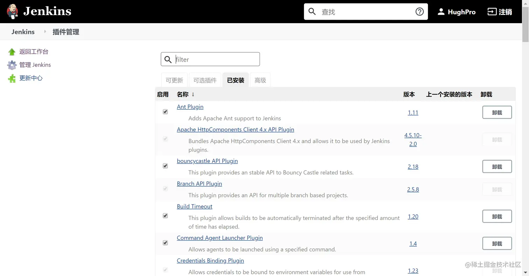
Task: Sort by the 名称 column header
Action: tap(185, 94)
